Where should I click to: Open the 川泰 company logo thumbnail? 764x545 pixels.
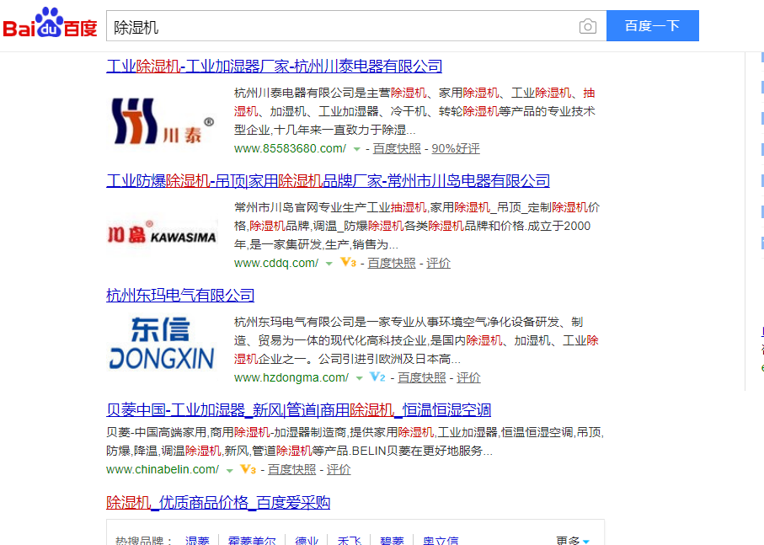tap(163, 122)
